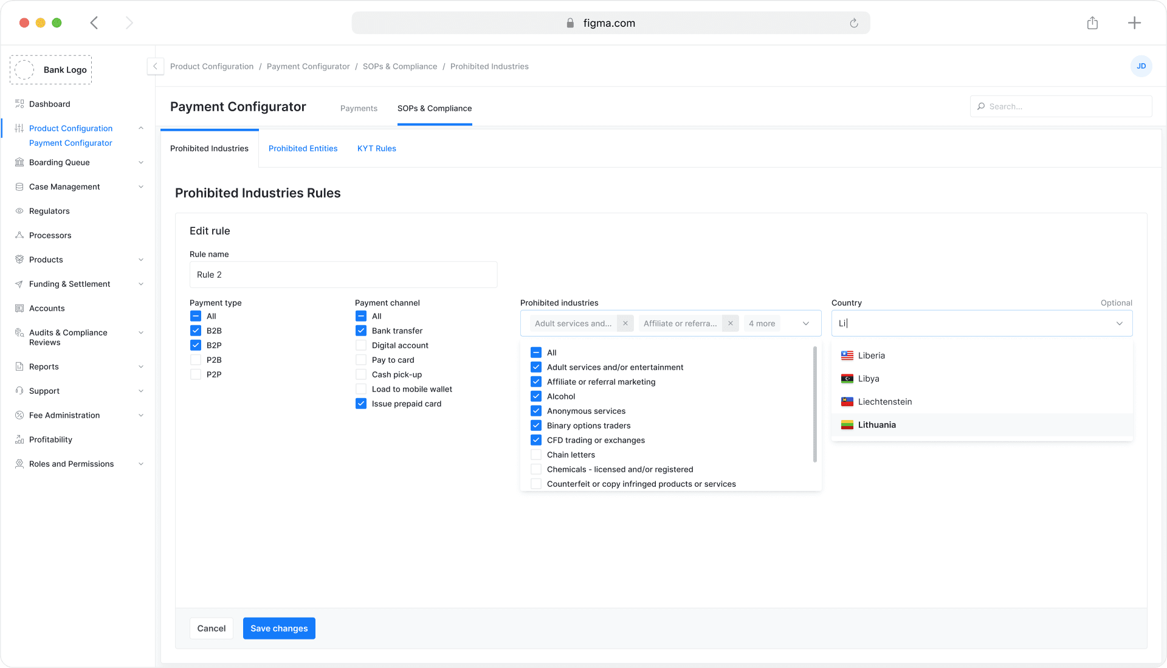Screen dimensions: 1167x668
Task: Expand the Reports menu chevron
Action: pos(141,367)
